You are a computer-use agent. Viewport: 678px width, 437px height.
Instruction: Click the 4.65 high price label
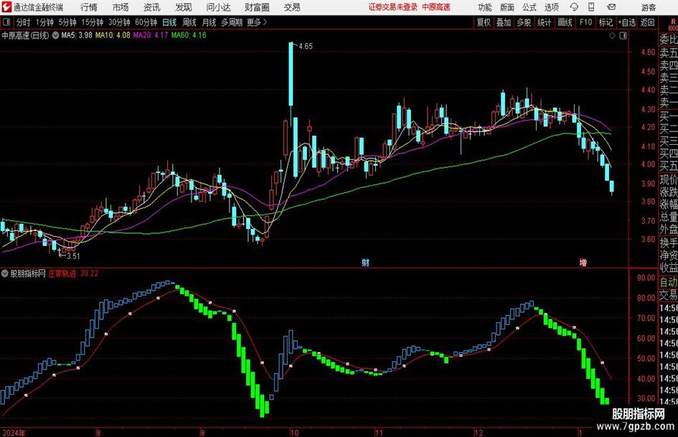click(306, 47)
